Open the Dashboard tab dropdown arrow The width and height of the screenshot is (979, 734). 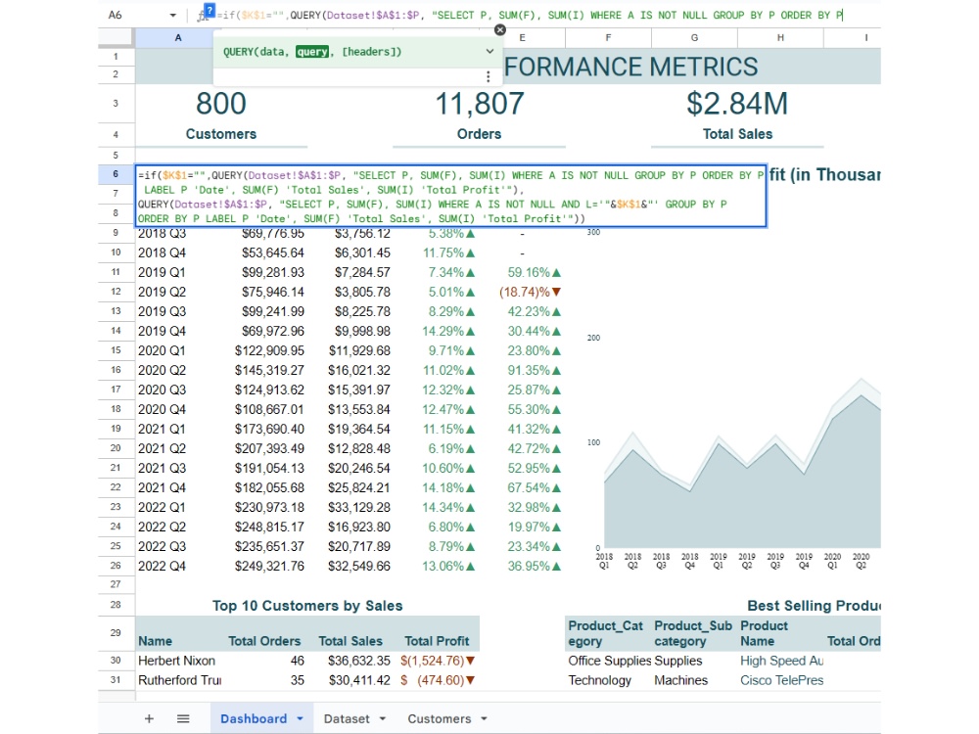coord(300,719)
